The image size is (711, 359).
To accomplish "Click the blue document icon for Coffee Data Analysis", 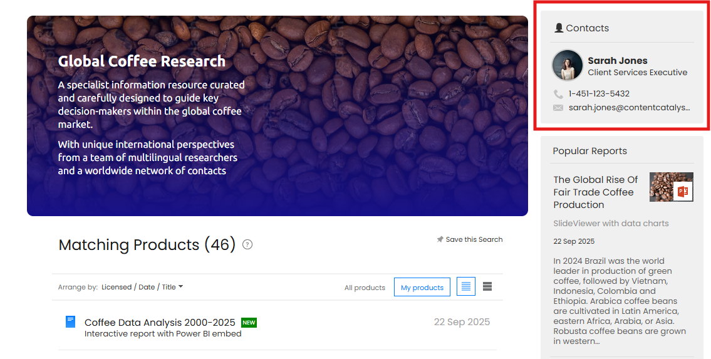I will (x=70, y=322).
